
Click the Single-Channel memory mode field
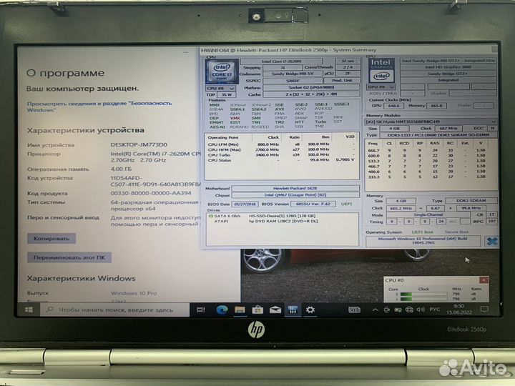click(428, 214)
